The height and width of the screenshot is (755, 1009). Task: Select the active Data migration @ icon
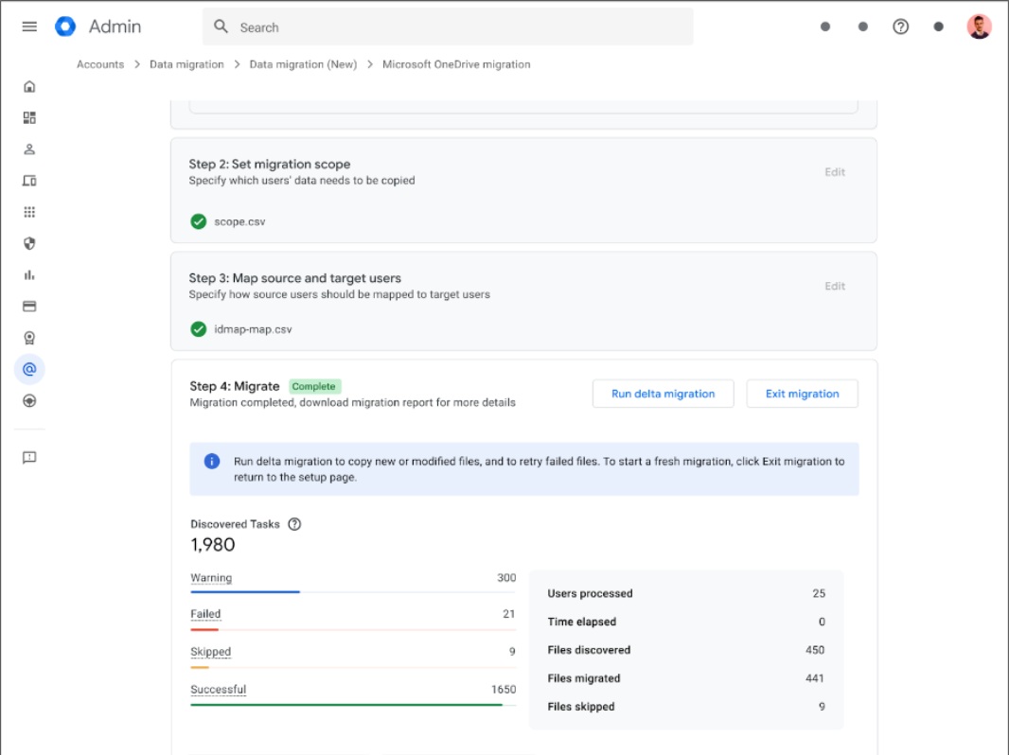point(29,369)
